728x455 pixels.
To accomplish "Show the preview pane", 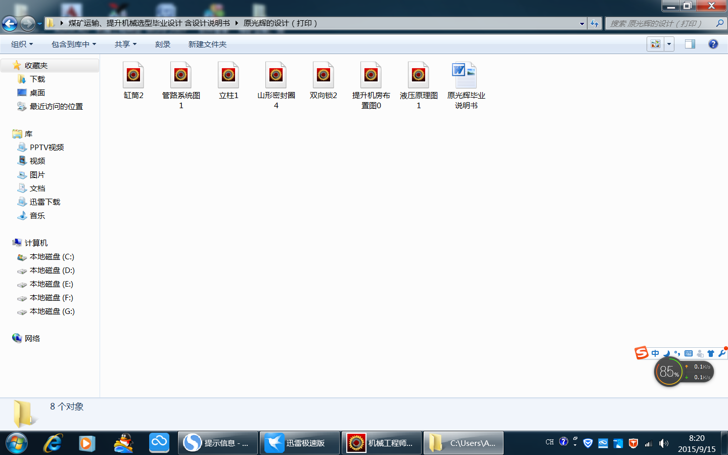I will (690, 44).
